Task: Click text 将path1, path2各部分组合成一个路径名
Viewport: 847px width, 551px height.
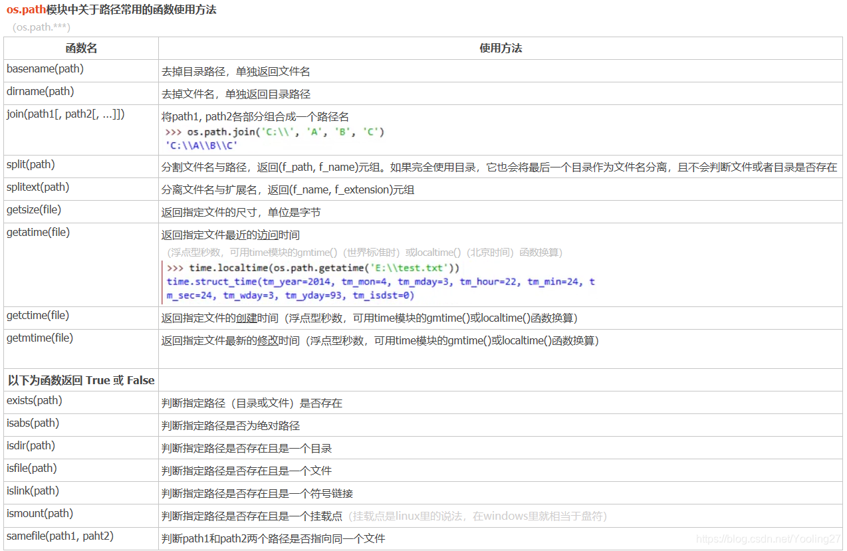Action: [255, 116]
